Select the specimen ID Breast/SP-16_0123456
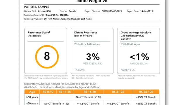187x105 pixels. click(x=57, y=15)
